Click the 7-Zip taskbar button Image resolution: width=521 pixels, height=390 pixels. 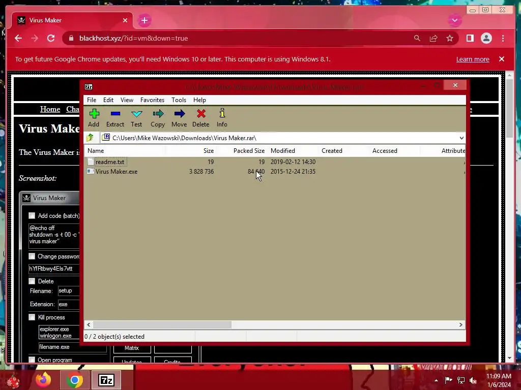click(x=106, y=380)
